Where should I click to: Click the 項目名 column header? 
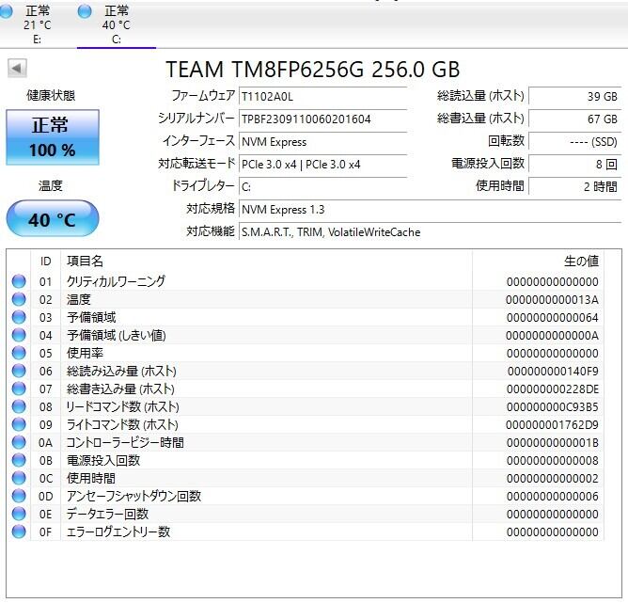(x=85, y=261)
